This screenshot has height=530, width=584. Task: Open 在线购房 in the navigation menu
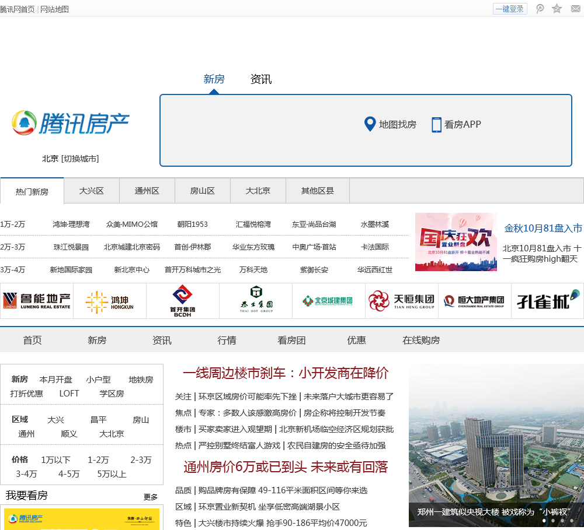[420, 340]
